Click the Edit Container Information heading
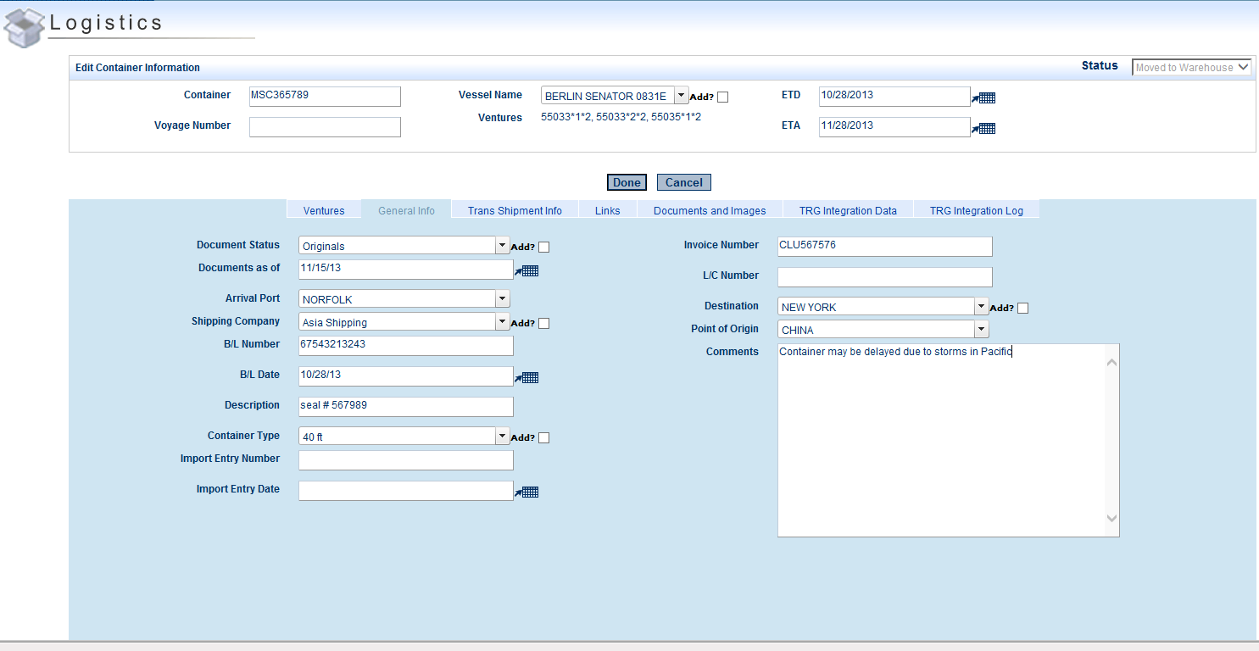The width and height of the screenshot is (1259, 651). click(x=137, y=68)
